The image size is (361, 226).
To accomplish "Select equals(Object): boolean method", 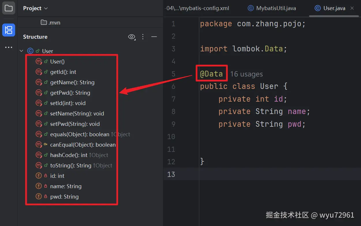I will (80, 134).
